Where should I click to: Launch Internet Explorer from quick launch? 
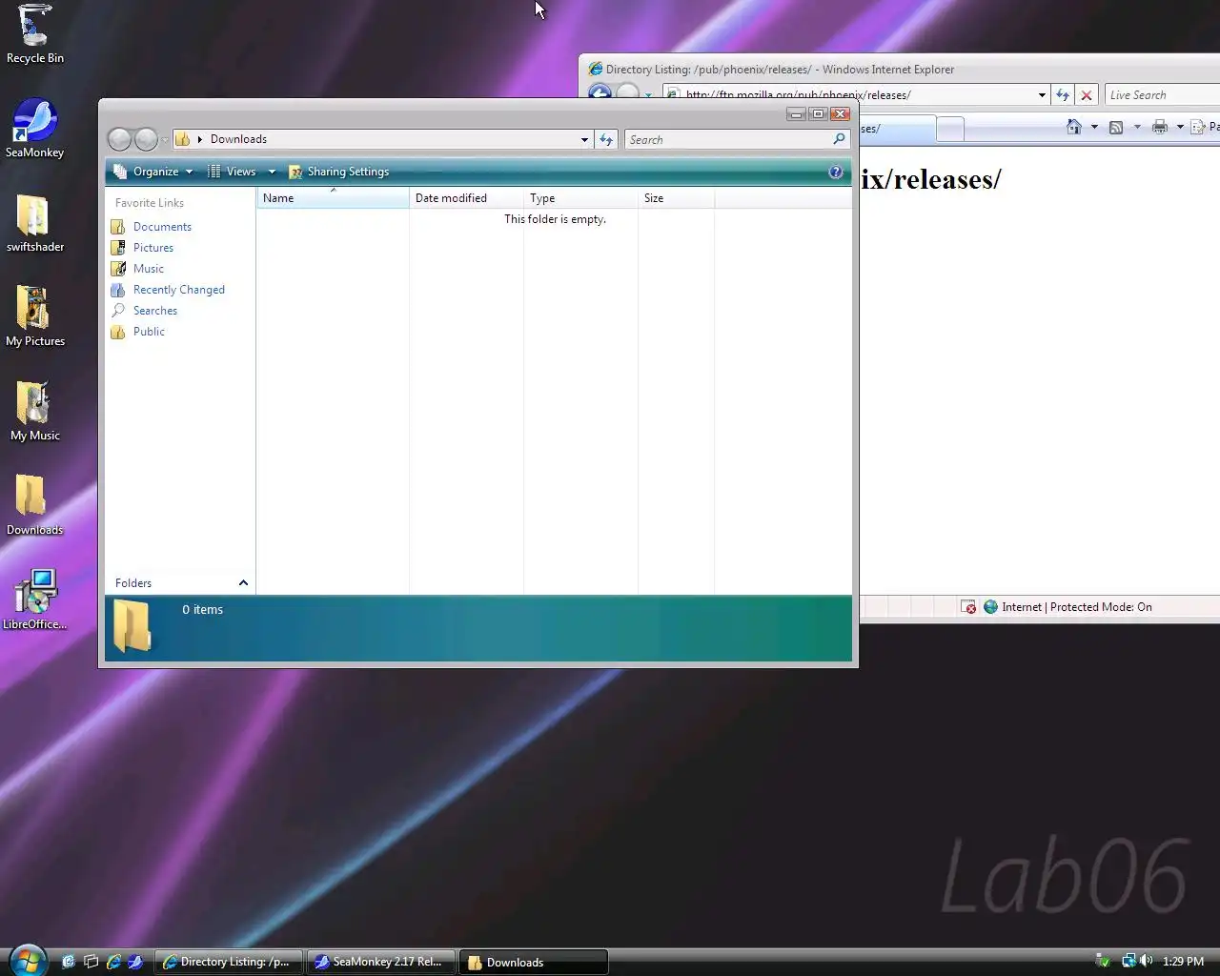(113, 962)
